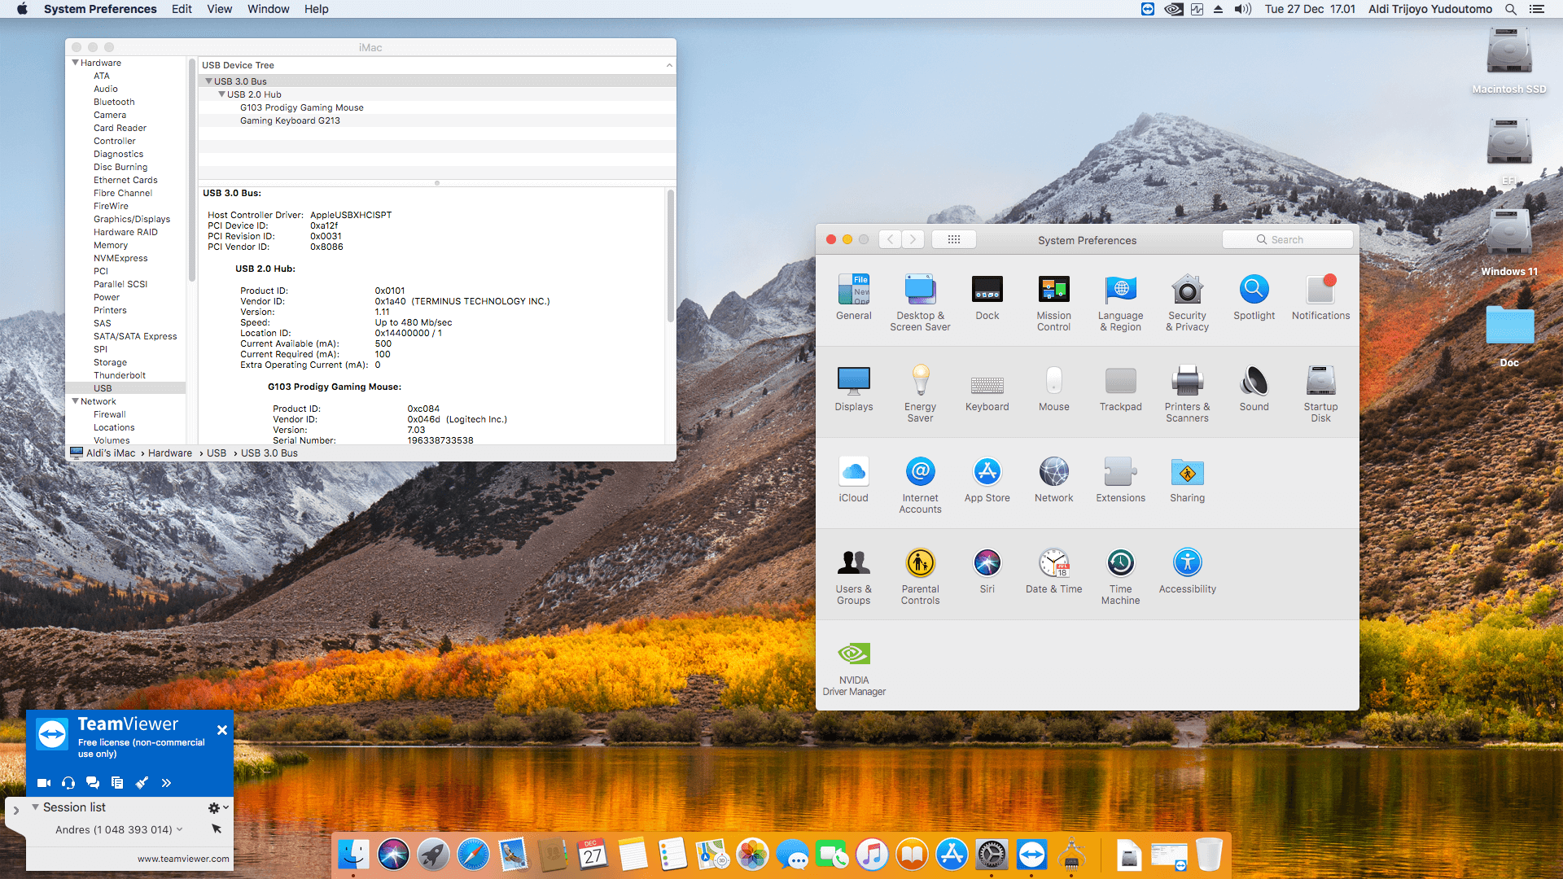Open the View menu

[x=220, y=9]
